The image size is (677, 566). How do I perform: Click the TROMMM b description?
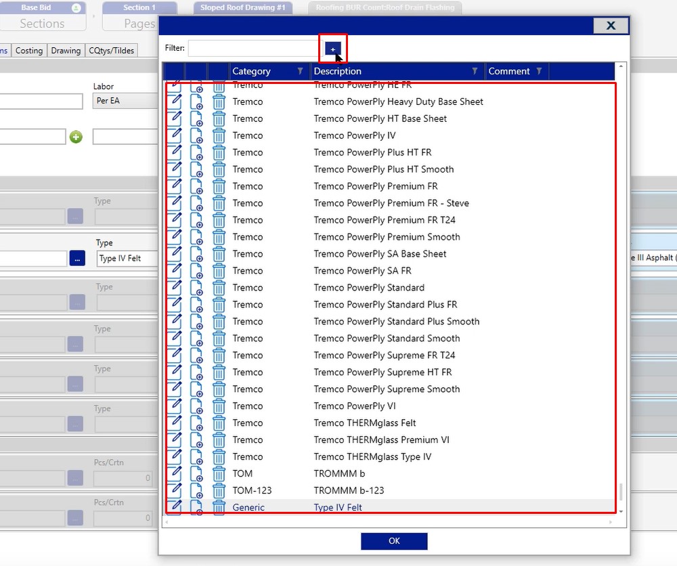pyautogui.click(x=339, y=474)
